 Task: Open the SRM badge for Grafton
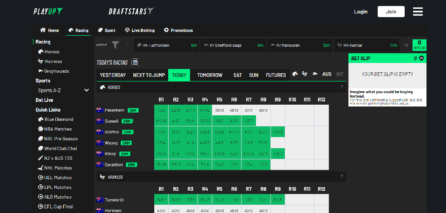[x=128, y=132]
